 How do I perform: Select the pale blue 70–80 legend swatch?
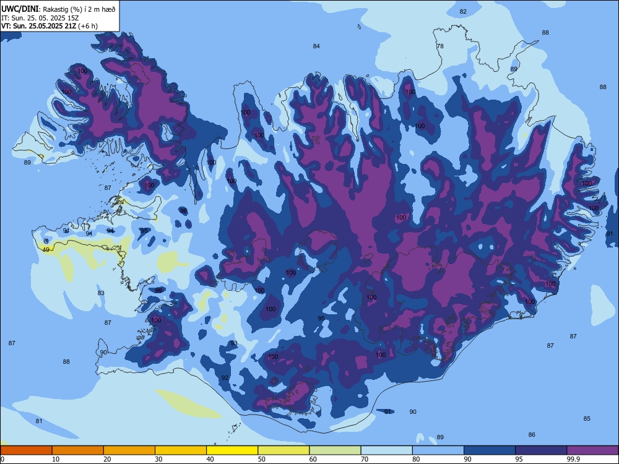click(x=386, y=450)
